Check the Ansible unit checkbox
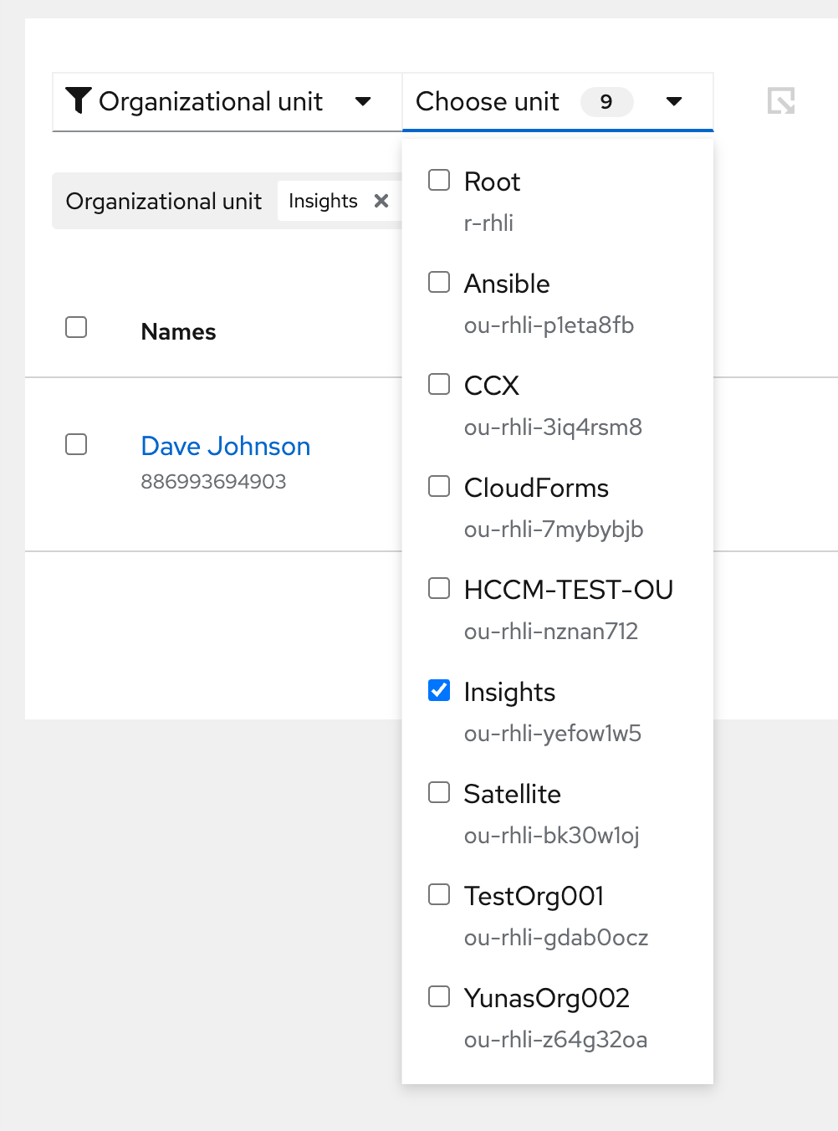This screenshot has height=1131, width=838. point(439,282)
